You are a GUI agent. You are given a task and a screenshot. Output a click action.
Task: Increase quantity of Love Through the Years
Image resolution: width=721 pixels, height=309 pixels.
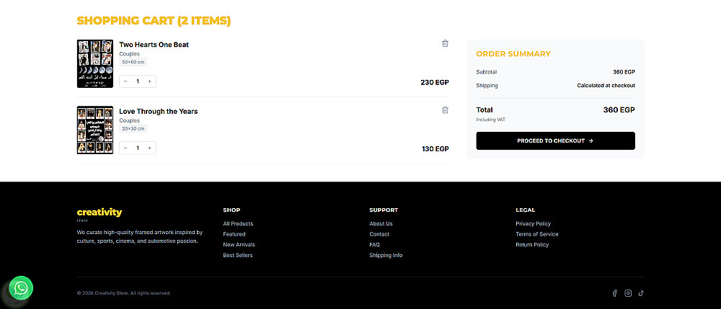[149, 148]
